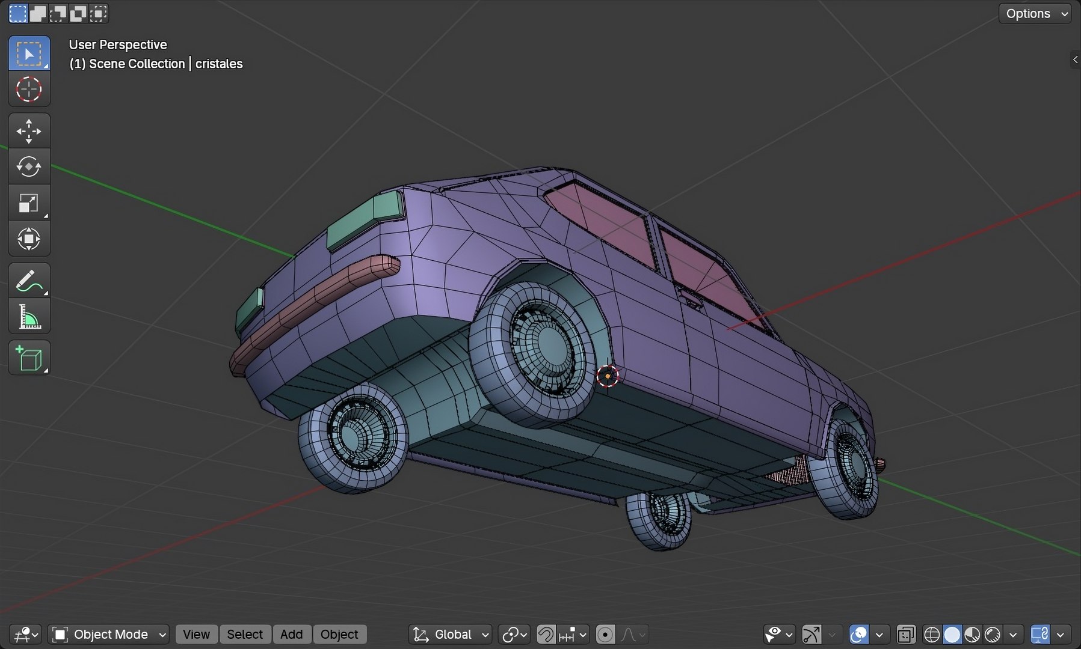Open the Object Mode dropdown
The image size is (1081, 649).
coord(109,634)
